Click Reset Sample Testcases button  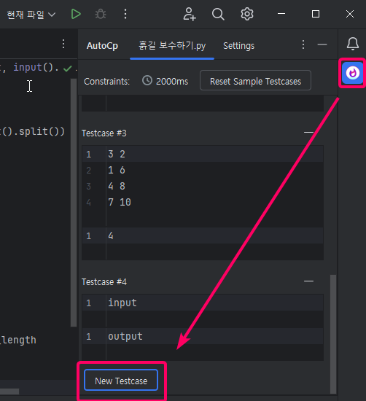click(x=255, y=80)
